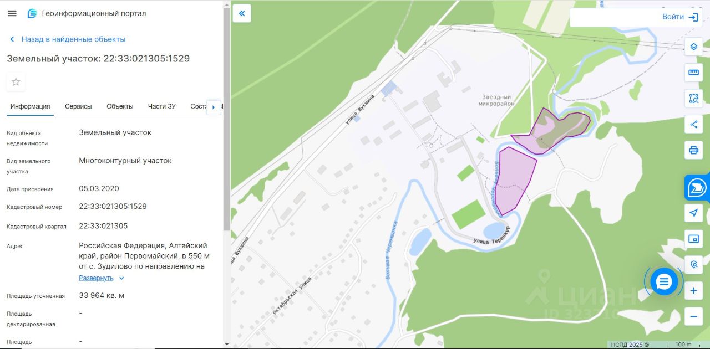
Task: Zoom out on the map with minus button
Action: click(693, 316)
